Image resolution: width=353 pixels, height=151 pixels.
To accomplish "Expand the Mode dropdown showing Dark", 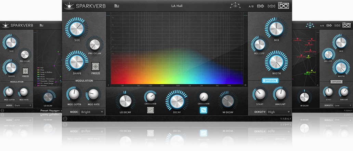I will pos(23,106).
